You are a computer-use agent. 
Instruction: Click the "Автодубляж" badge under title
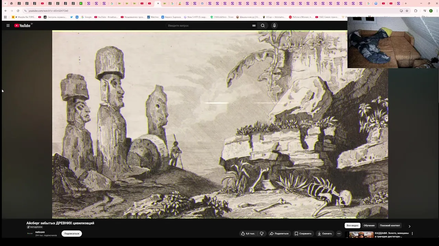[x=35, y=227]
